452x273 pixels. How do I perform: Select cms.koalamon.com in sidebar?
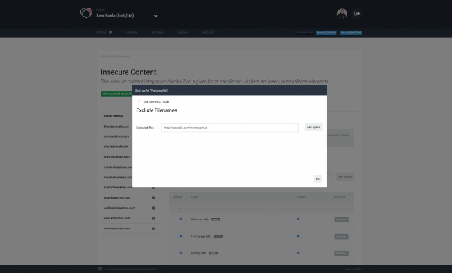click(116, 136)
